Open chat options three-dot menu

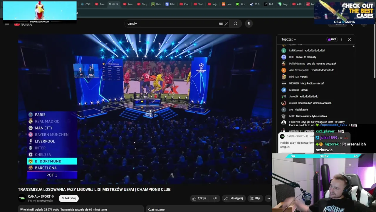(x=342, y=39)
